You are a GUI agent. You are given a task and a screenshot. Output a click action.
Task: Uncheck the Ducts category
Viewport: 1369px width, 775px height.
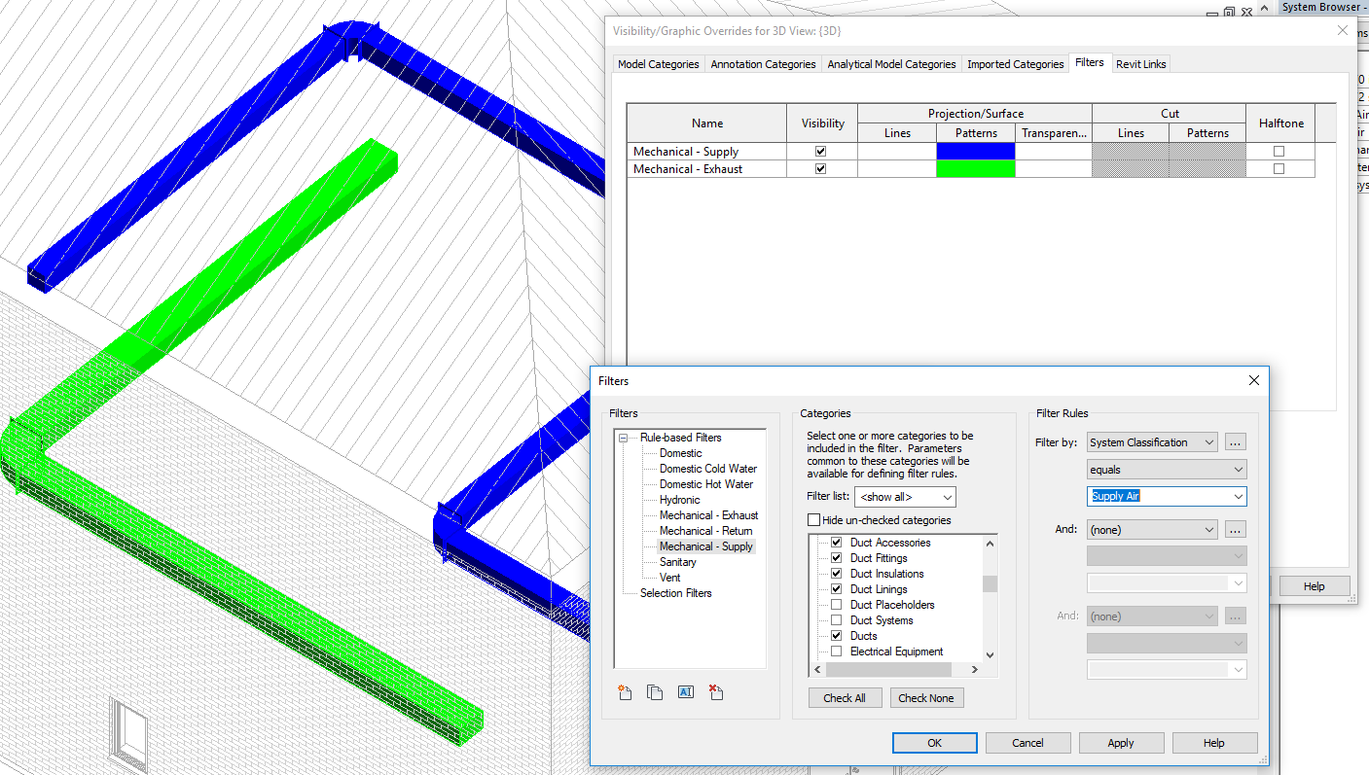(x=836, y=635)
